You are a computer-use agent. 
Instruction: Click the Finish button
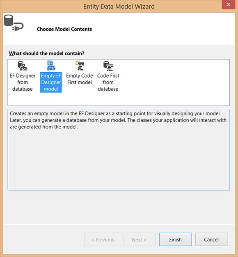coord(176,239)
